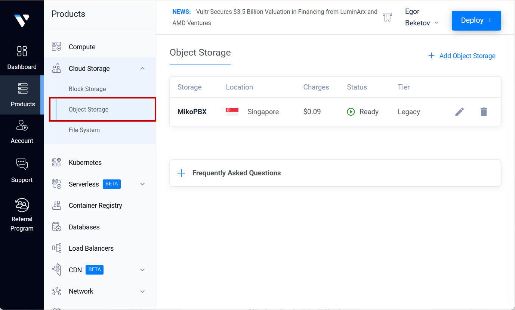Edit the MikoPBX storage with pencil icon

click(x=459, y=112)
